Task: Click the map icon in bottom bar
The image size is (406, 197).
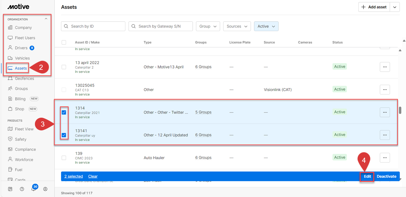Action: tap(10, 189)
